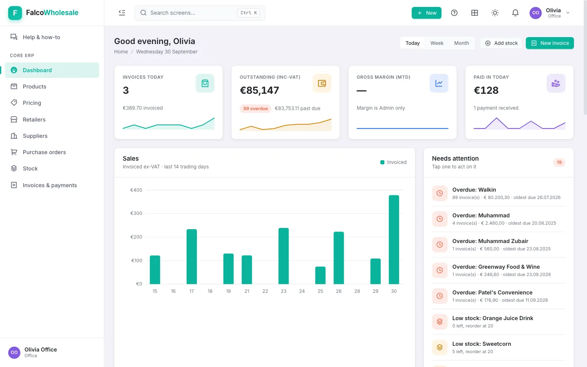587x367 pixels.
Task: Click the FalcoWholesale logo icon
Action: pyautogui.click(x=15, y=13)
